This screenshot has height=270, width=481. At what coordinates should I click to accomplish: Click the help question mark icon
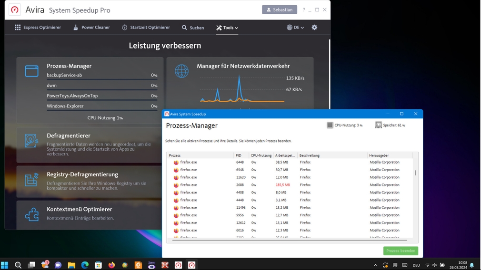click(x=304, y=10)
